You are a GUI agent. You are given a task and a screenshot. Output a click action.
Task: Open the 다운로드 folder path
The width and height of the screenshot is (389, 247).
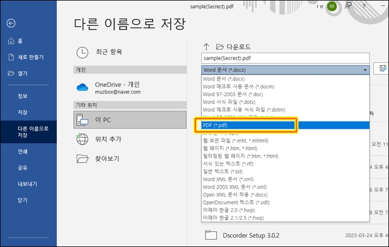click(233, 47)
